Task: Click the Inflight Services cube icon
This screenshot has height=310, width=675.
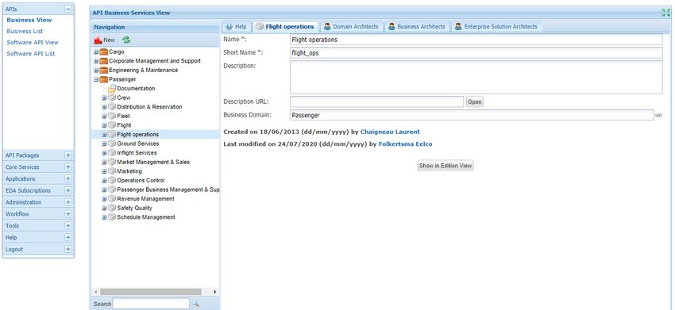Action: [x=112, y=153]
